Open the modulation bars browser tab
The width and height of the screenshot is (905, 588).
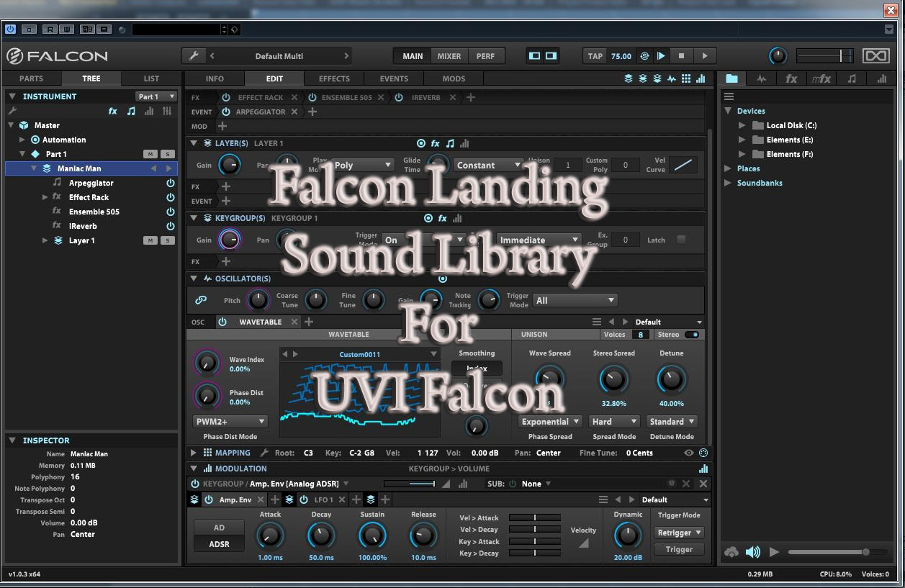[x=882, y=78]
